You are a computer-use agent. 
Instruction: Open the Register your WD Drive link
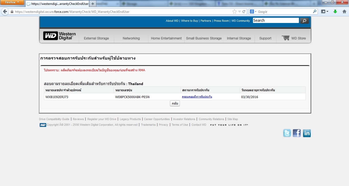click(102, 119)
